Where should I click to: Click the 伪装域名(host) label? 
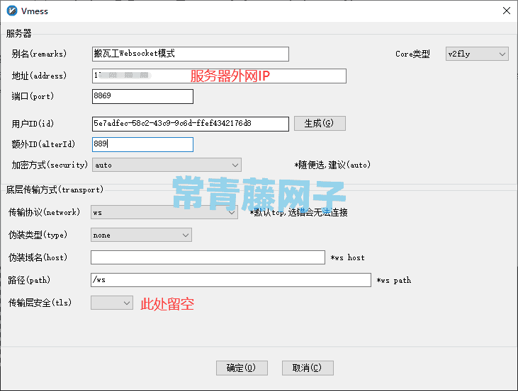pyautogui.click(x=38, y=257)
